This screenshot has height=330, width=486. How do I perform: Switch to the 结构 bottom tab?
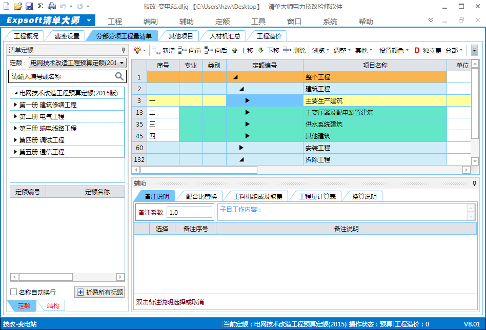[x=53, y=306]
